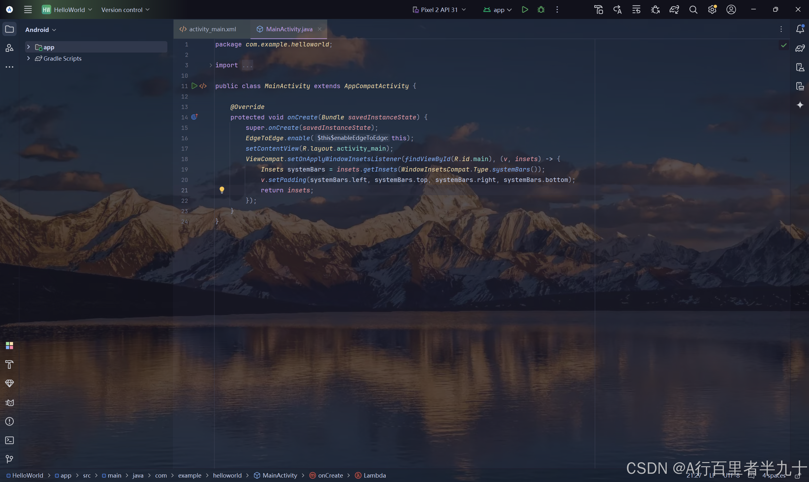Click onCreate in the breadcrumb bar
809x482 pixels.
[330, 475]
